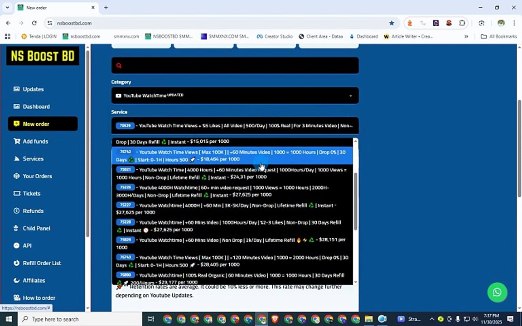Click the service list scroll up arrow
522x326 pixels.
(356, 141)
